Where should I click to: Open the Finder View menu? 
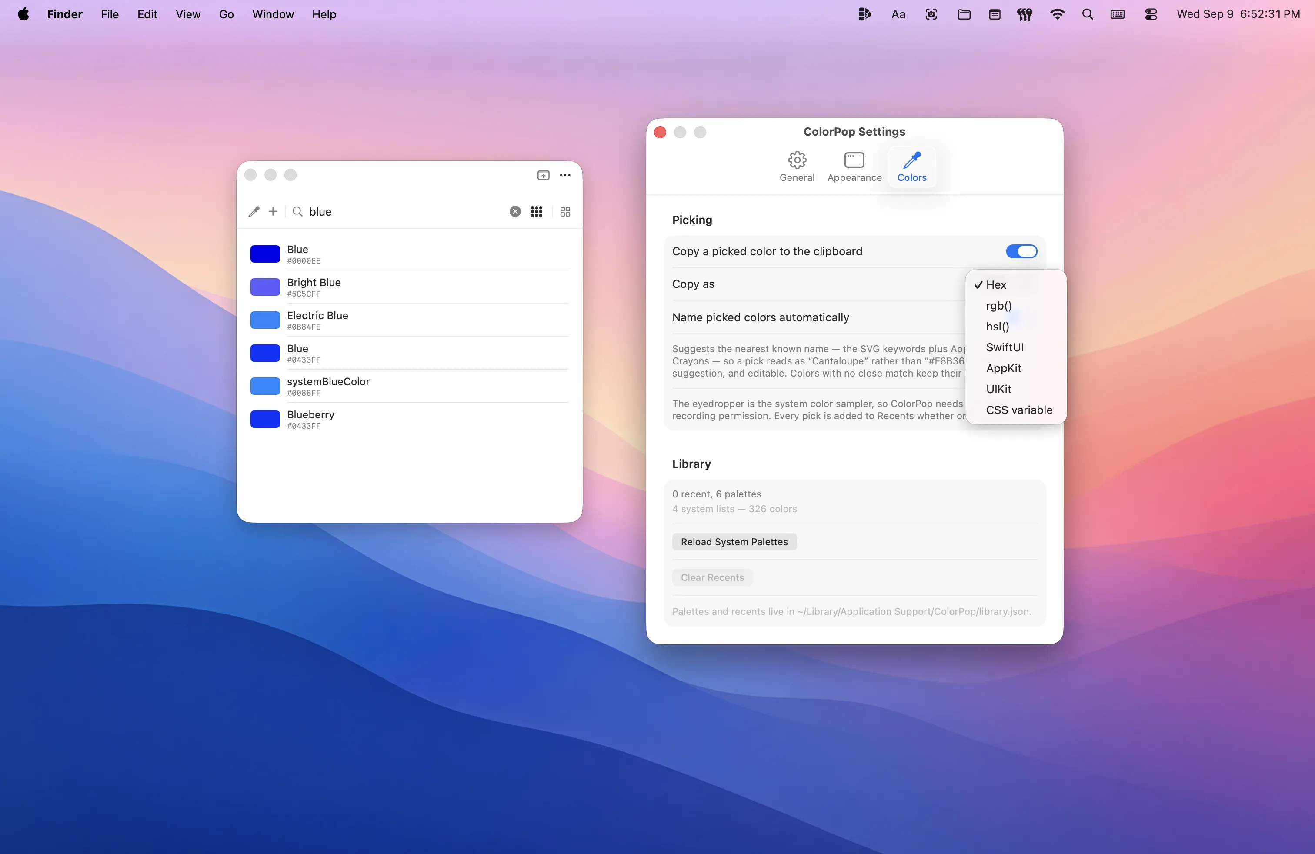coord(188,14)
